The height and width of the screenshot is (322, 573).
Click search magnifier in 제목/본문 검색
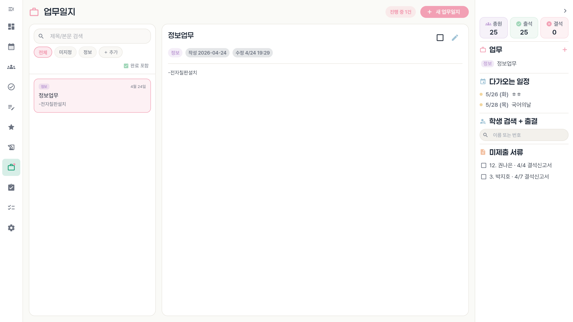click(x=41, y=36)
